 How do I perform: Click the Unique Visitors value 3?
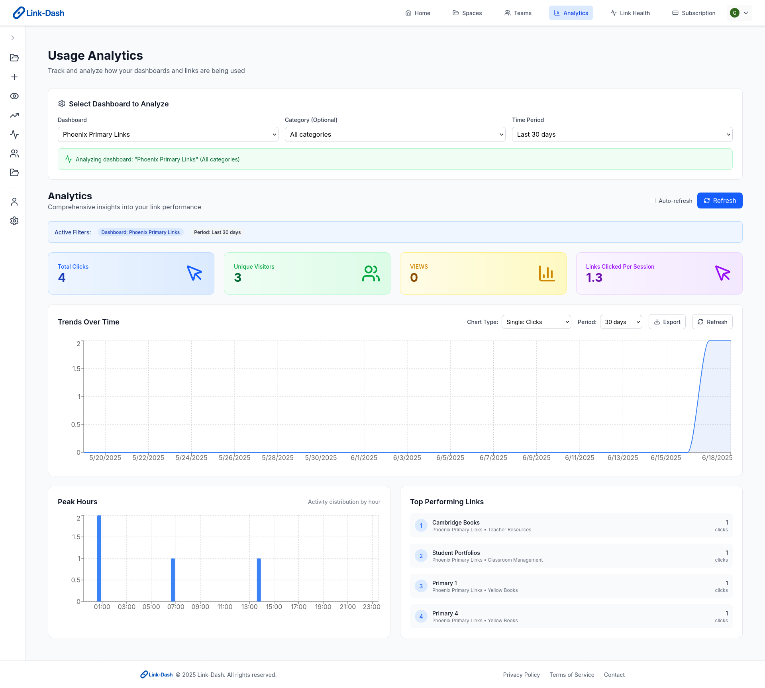(x=237, y=277)
